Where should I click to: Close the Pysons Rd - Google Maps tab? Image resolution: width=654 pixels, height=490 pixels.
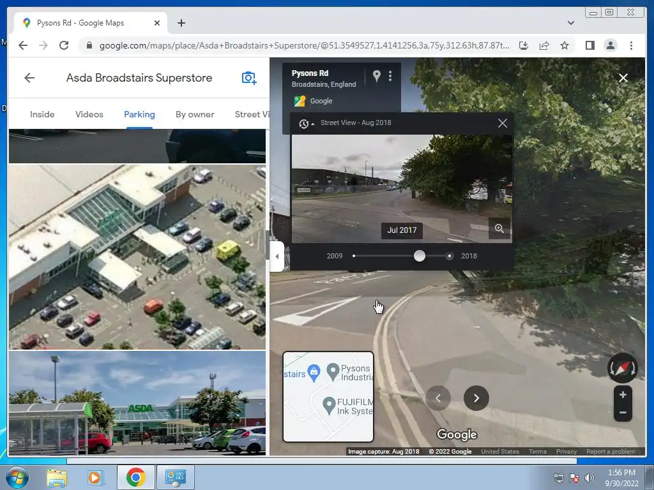(x=157, y=23)
